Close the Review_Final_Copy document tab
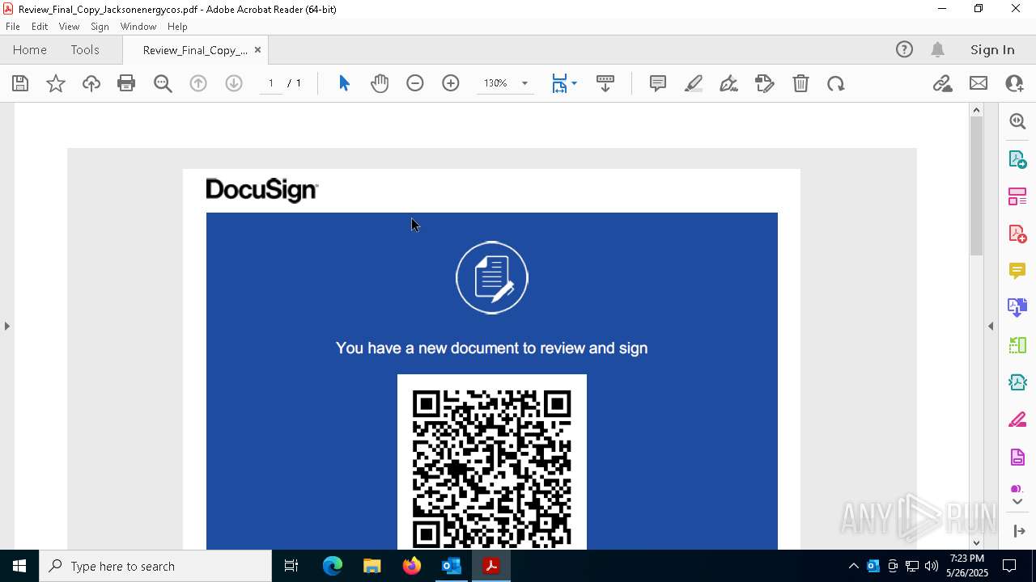Screen dimensions: 1036x582 (257, 50)
